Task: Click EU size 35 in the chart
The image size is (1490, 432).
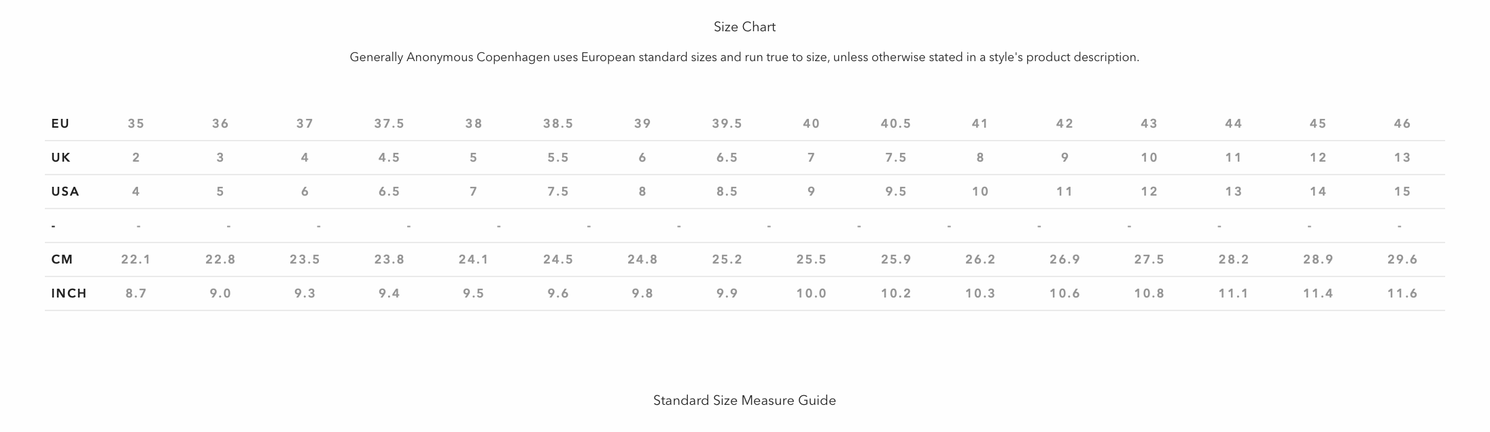Action: click(x=136, y=124)
